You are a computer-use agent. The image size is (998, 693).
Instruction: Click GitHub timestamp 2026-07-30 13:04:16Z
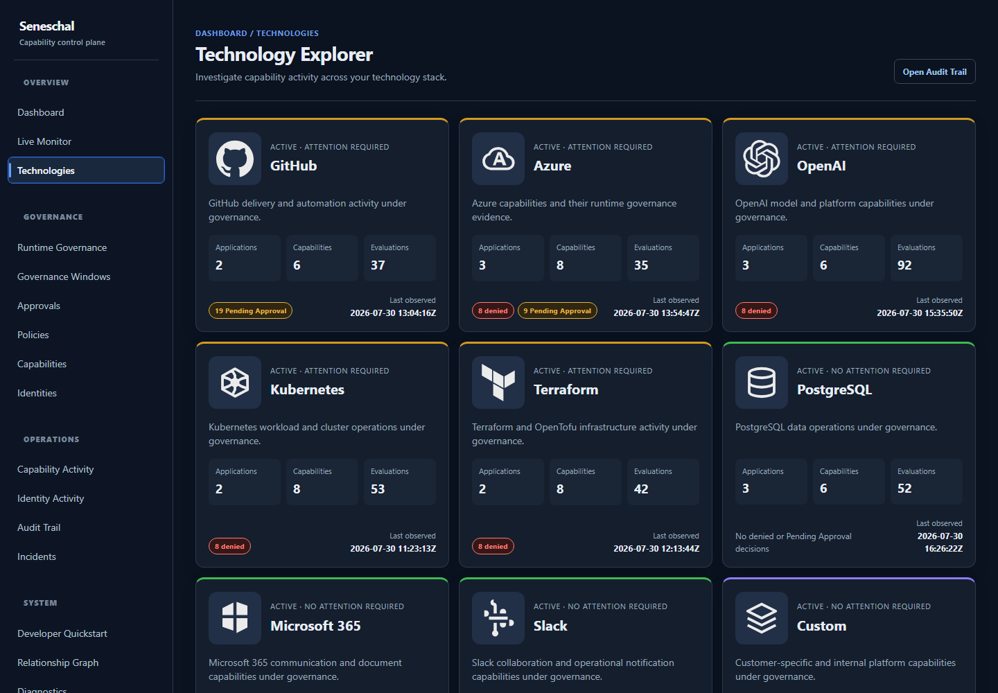pyautogui.click(x=393, y=313)
